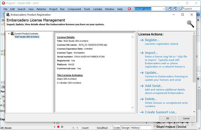Click the Current Product Licenses computer icon
201x130 pixels.
[12, 34]
